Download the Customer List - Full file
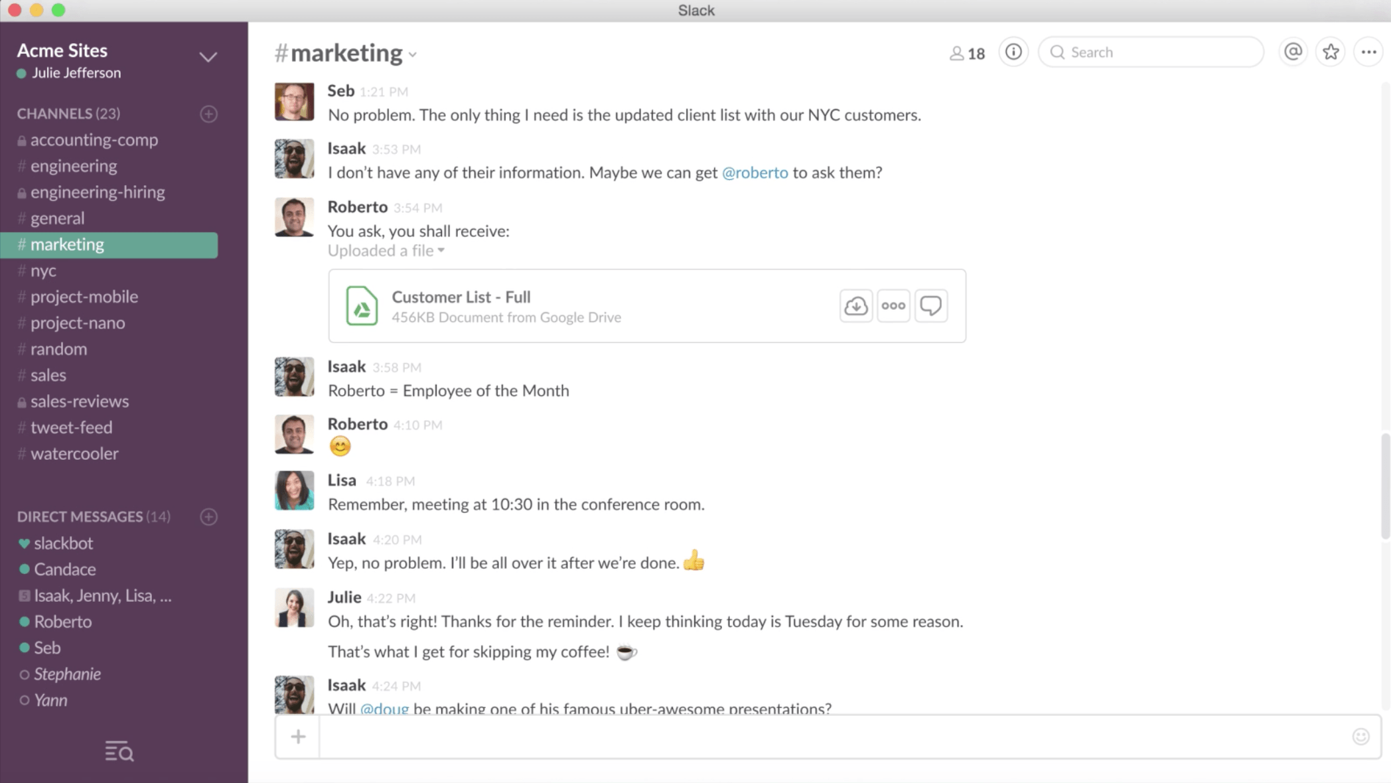The width and height of the screenshot is (1391, 783). coord(856,305)
